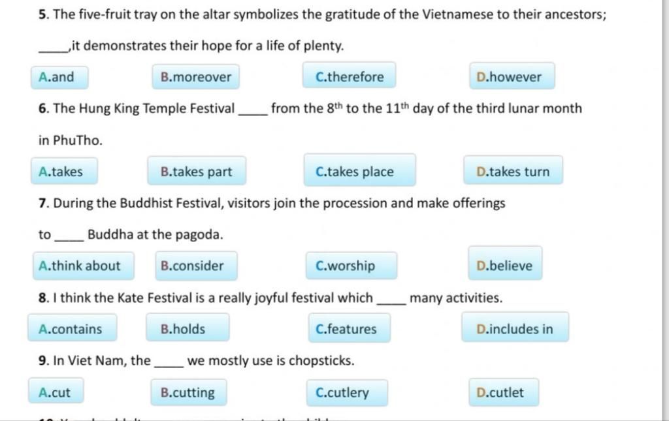Pick C.features option
This screenshot has height=421, width=669.
coord(350,328)
